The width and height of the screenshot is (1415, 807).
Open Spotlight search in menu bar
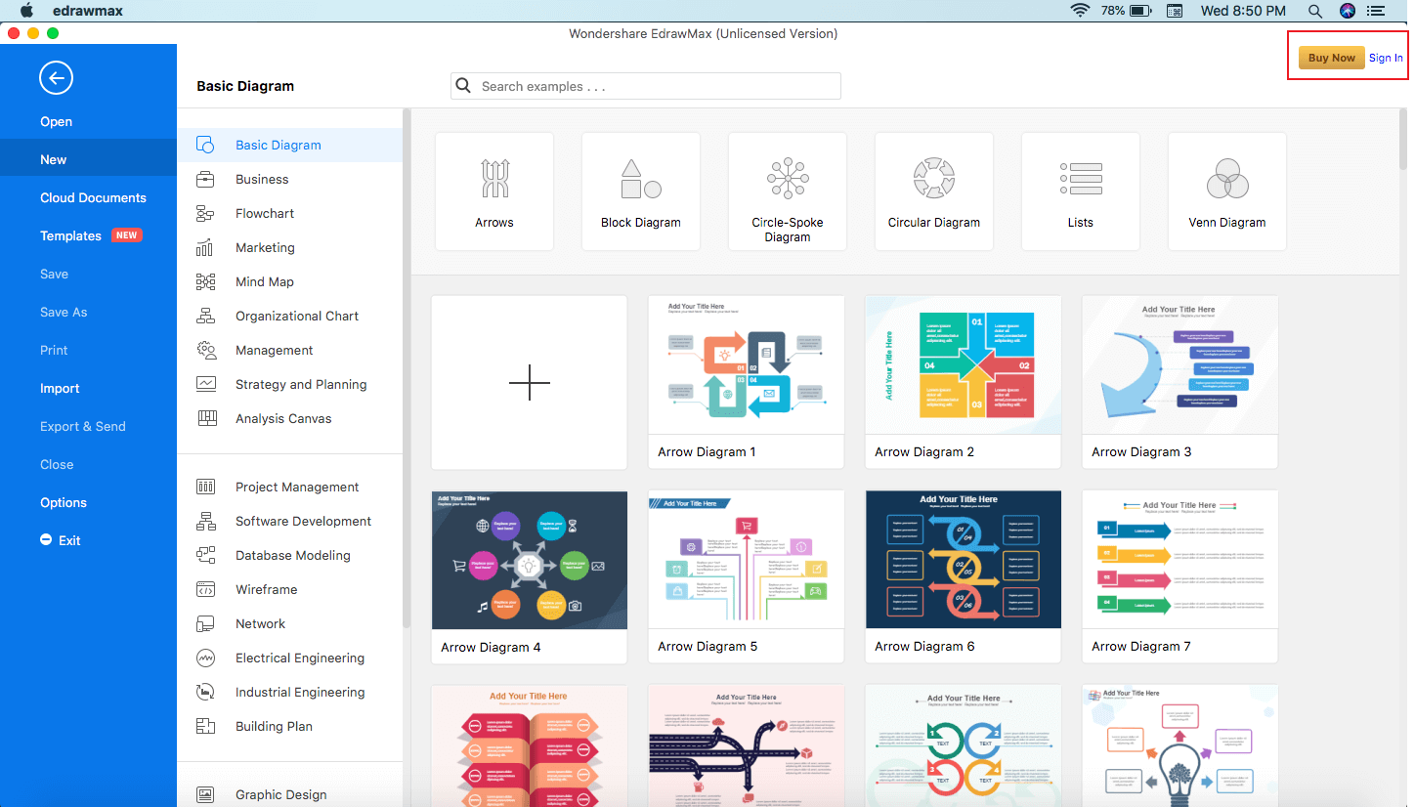click(1315, 11)
